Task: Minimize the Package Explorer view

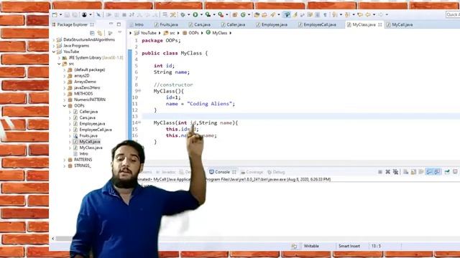Action: [x=111, y=24]
